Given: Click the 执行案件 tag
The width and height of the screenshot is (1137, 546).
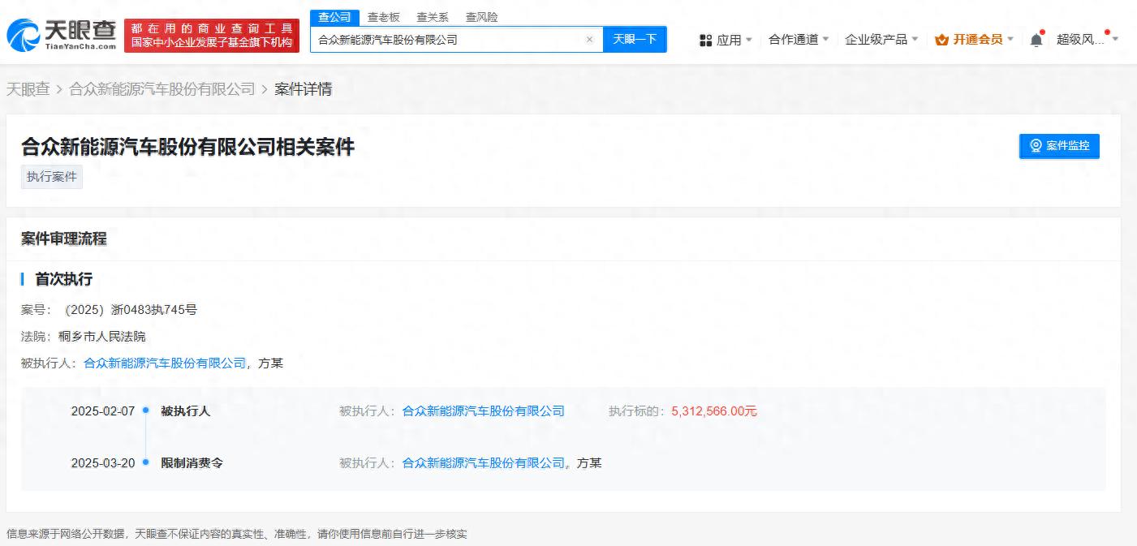Looking at the screenshot, I should [x=52, y=176].
